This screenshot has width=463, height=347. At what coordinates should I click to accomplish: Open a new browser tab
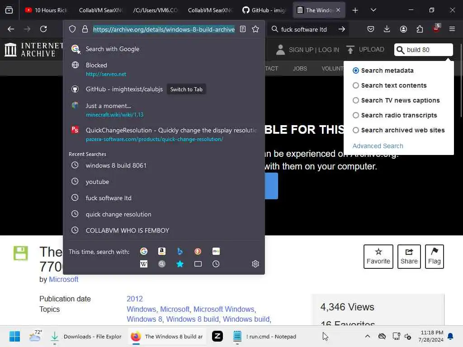pos(355,10)
